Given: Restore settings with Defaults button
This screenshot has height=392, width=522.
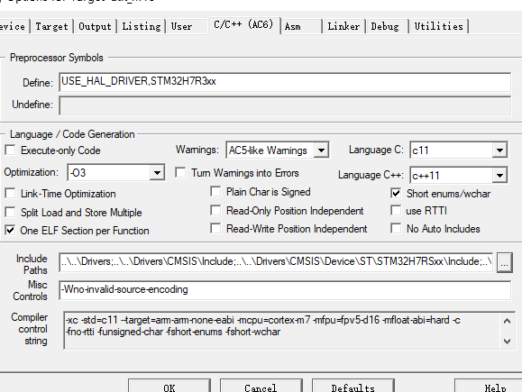Looking at the screenshot, I should [x=353, y=386].
